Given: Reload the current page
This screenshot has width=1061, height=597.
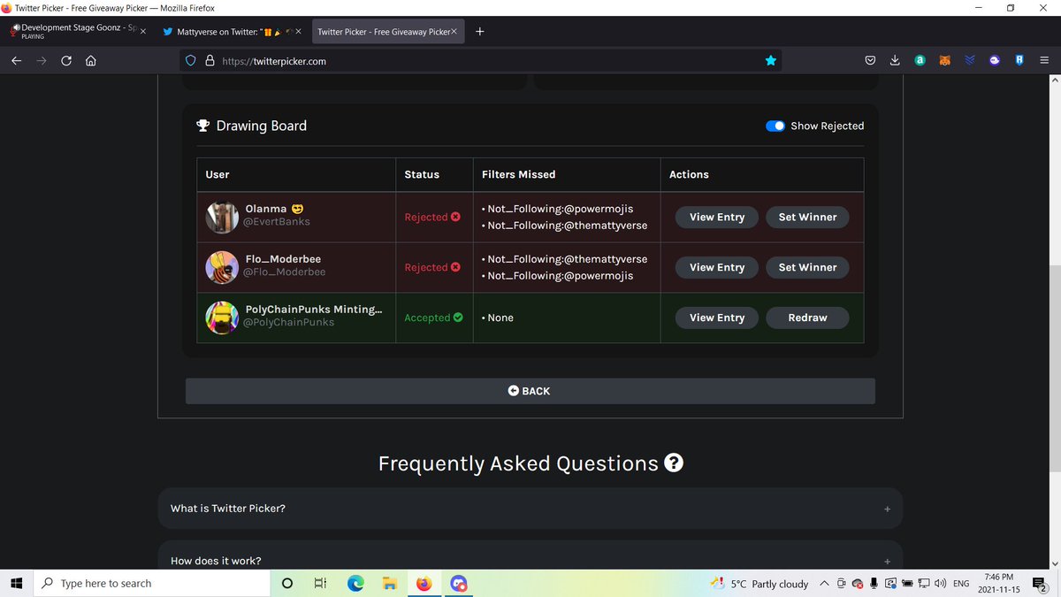Looking at the screenshot, I should point(66,61).
